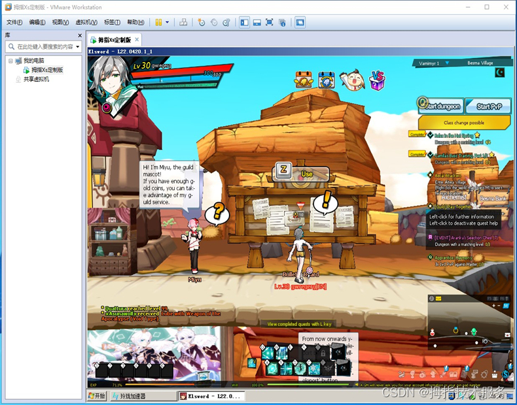Select 玲珑加速器 in the guest taskbar
Screen dimensions: 517x405
pos(143,396)
